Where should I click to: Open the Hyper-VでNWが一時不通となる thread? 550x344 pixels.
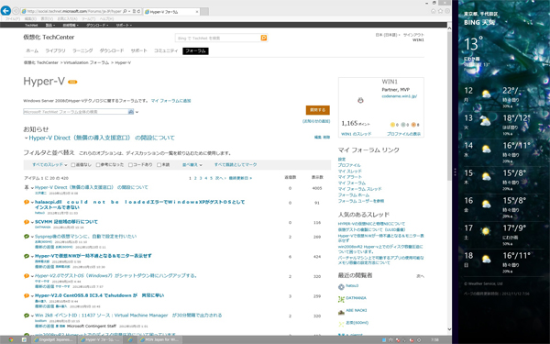tap(93, 256)
